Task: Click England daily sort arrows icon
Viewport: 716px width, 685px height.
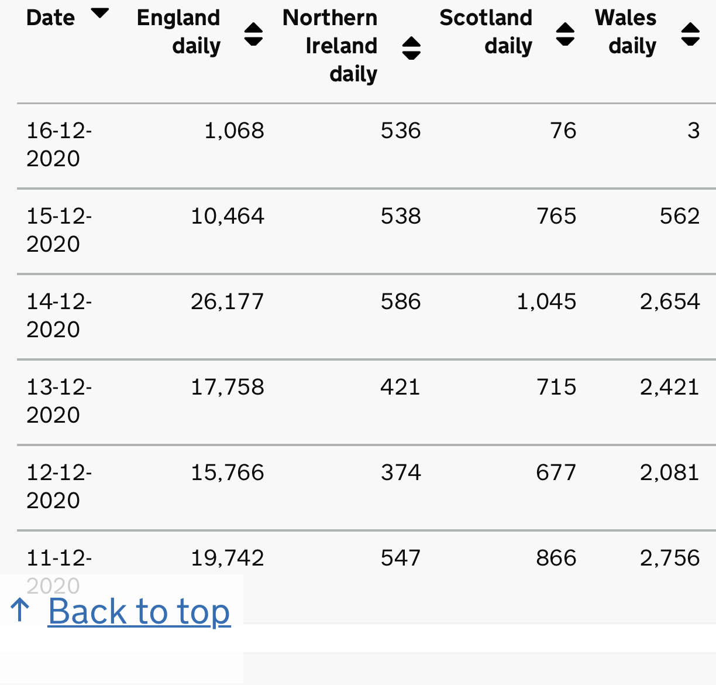Action: pyautogui.click(x=253, y=34)
